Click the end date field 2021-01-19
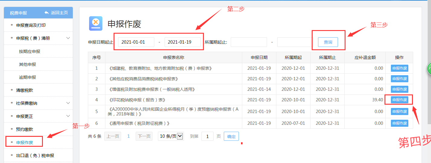Screen dimensions: 431x163 (182, 42)
